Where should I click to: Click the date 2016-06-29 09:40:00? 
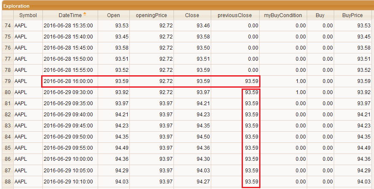click(68, 115)
